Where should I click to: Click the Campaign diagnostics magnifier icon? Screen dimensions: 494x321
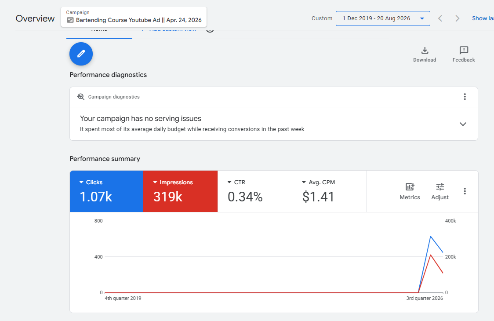pos(81,97)
